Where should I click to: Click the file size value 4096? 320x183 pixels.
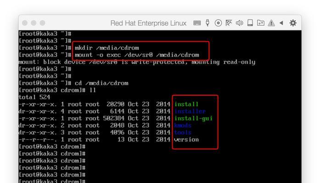[117, 133]
